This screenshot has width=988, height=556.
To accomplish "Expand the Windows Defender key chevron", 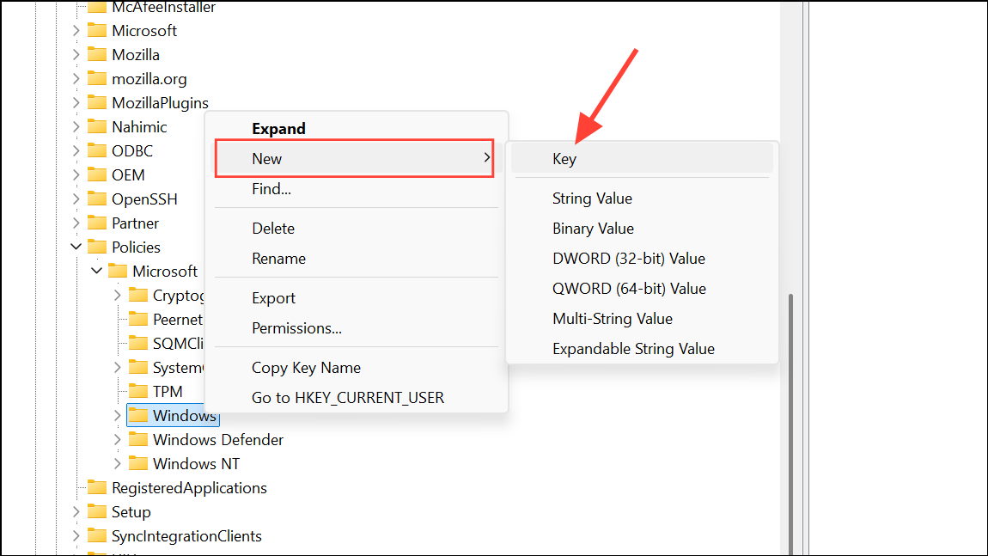I will click(x=118, y=439).
